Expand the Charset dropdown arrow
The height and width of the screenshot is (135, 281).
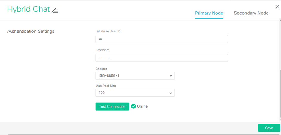(x=171, y=76)
